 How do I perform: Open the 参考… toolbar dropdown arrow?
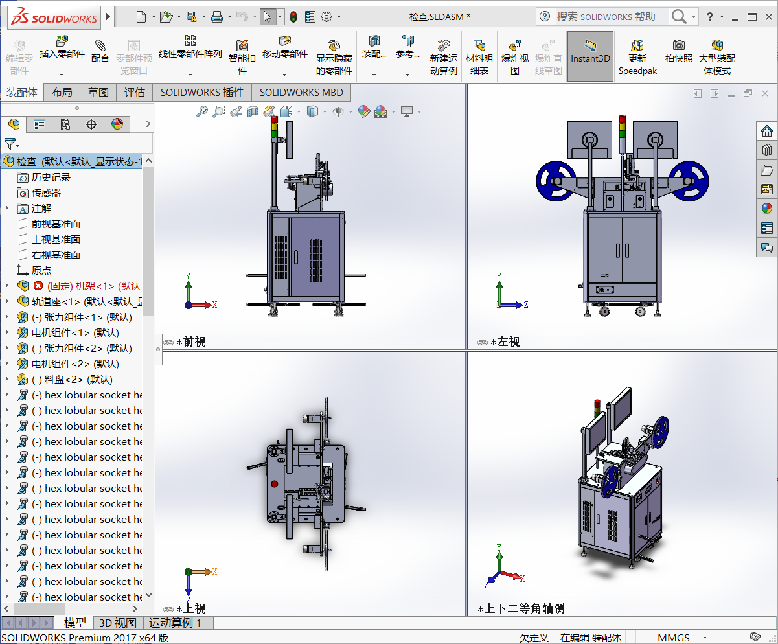tap(408, 75)
